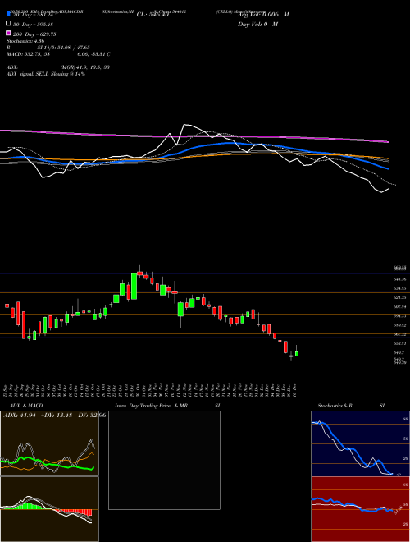Click the end of the blue 20 Day line

tap(388, 168)
